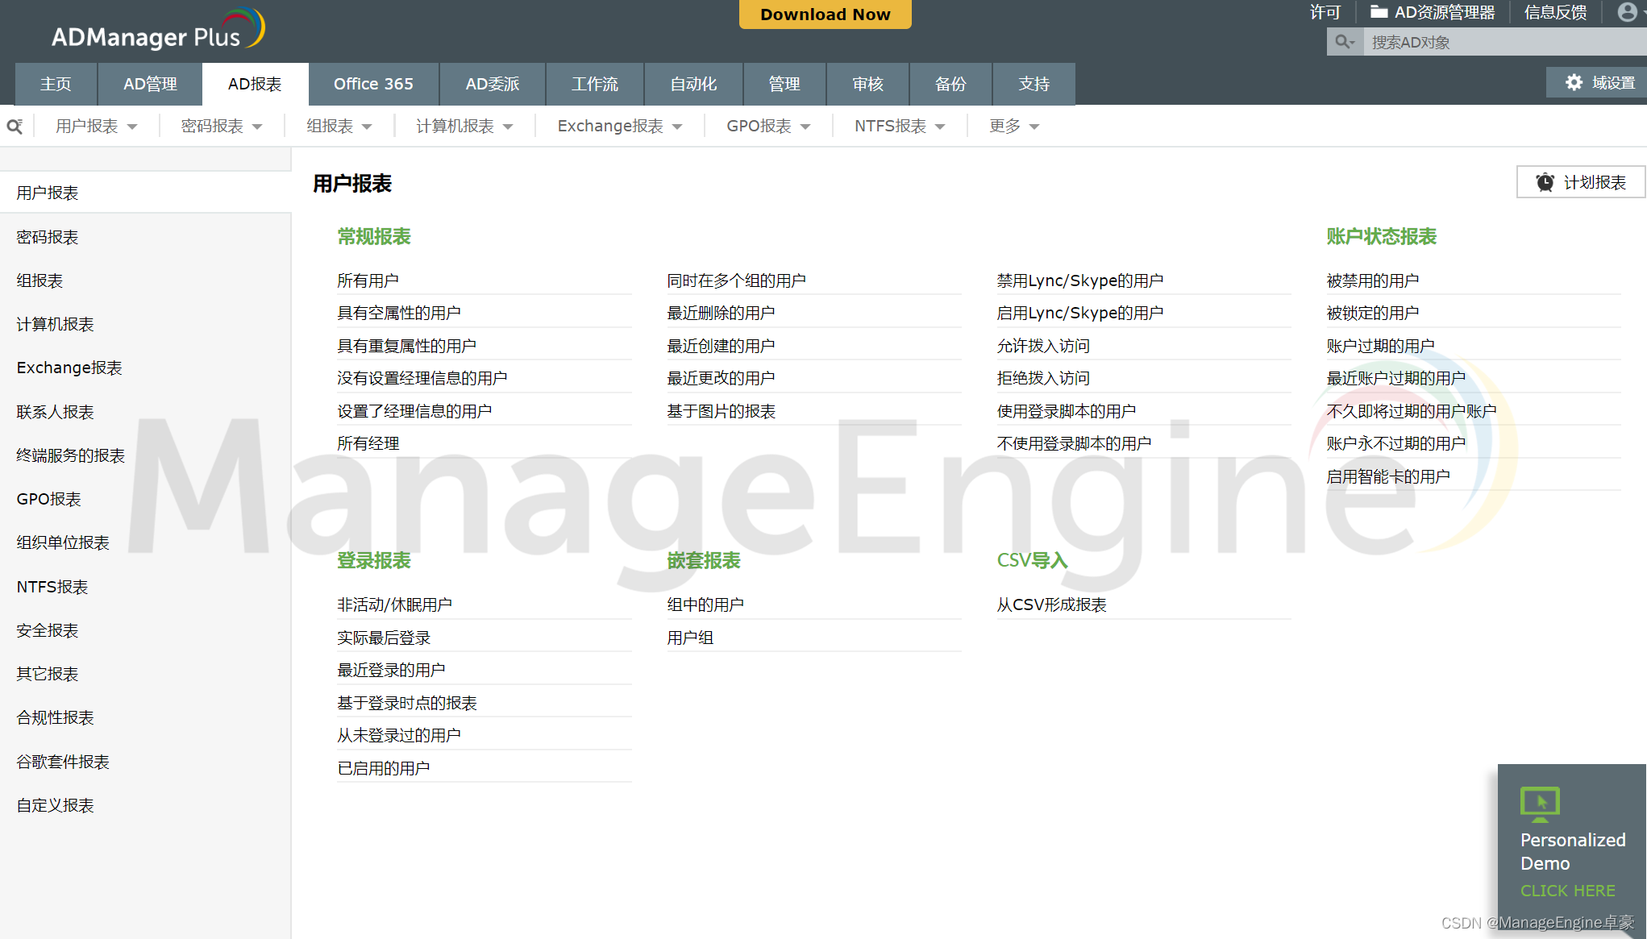Screen dimensions: 1647x939
Task: Click the 域设置 settings gear icon
Action: pos(1574,84)
